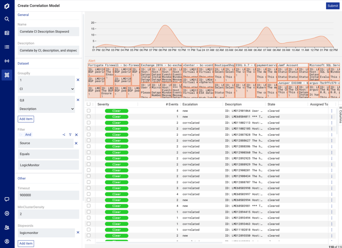
Task: Open the search icon in the sidebar
Action: [7, 19]
